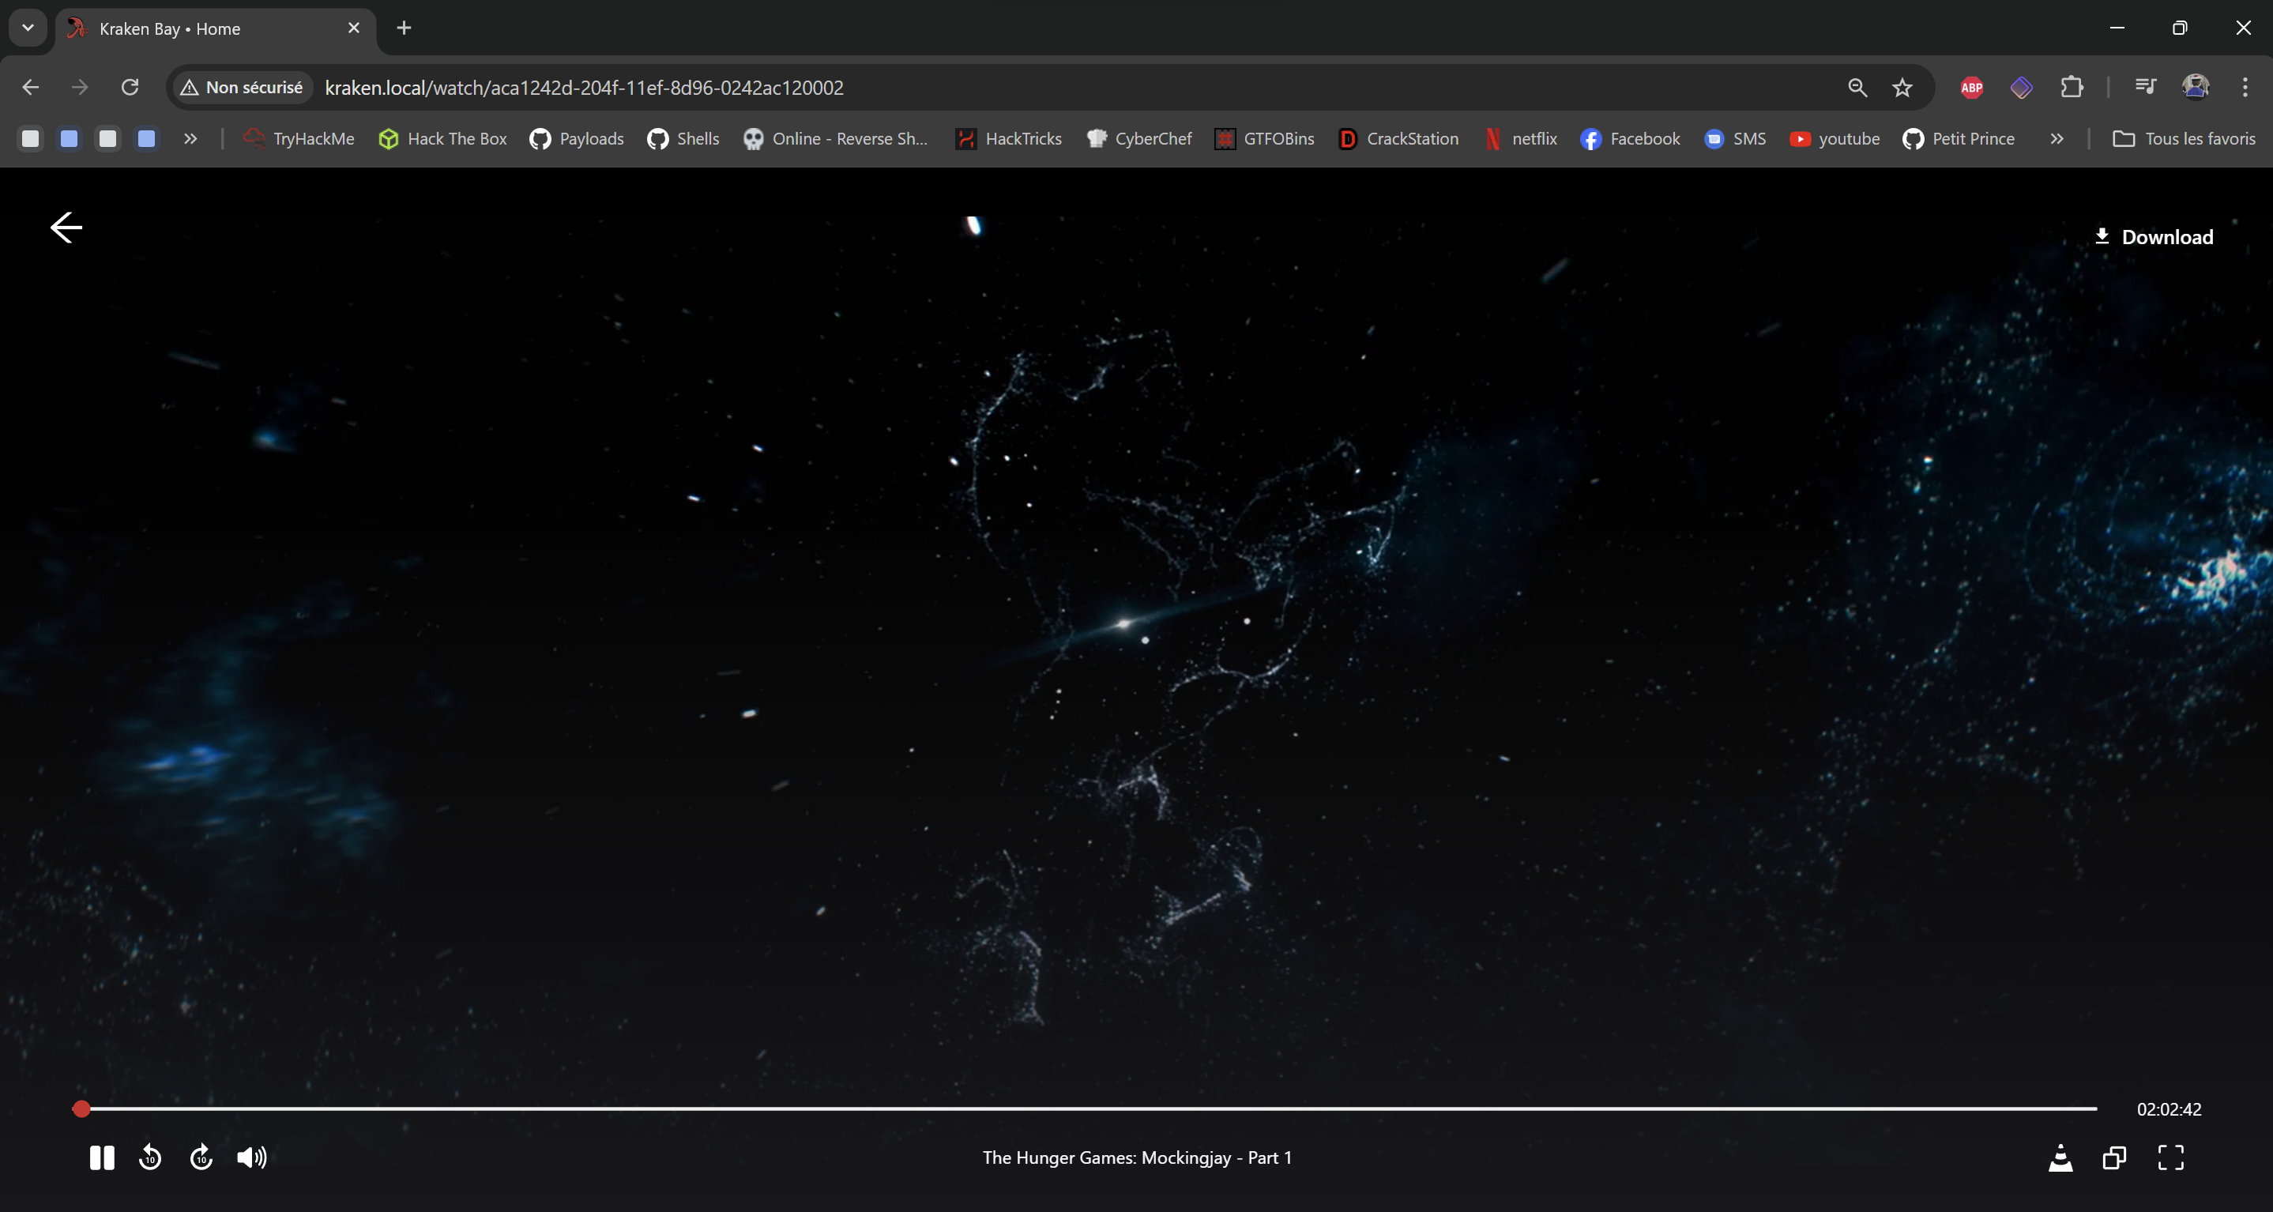The width and height of the screenshot is (2273, 1212).
Task: Open picture-in-picture mode icon
Action: tap(2114, 1157)
